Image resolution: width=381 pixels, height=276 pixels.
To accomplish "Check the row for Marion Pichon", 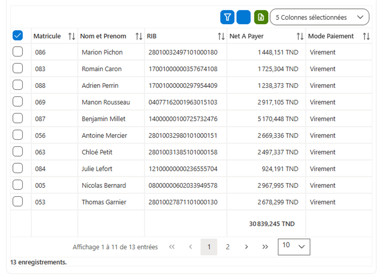I will [x=18, y=52].
